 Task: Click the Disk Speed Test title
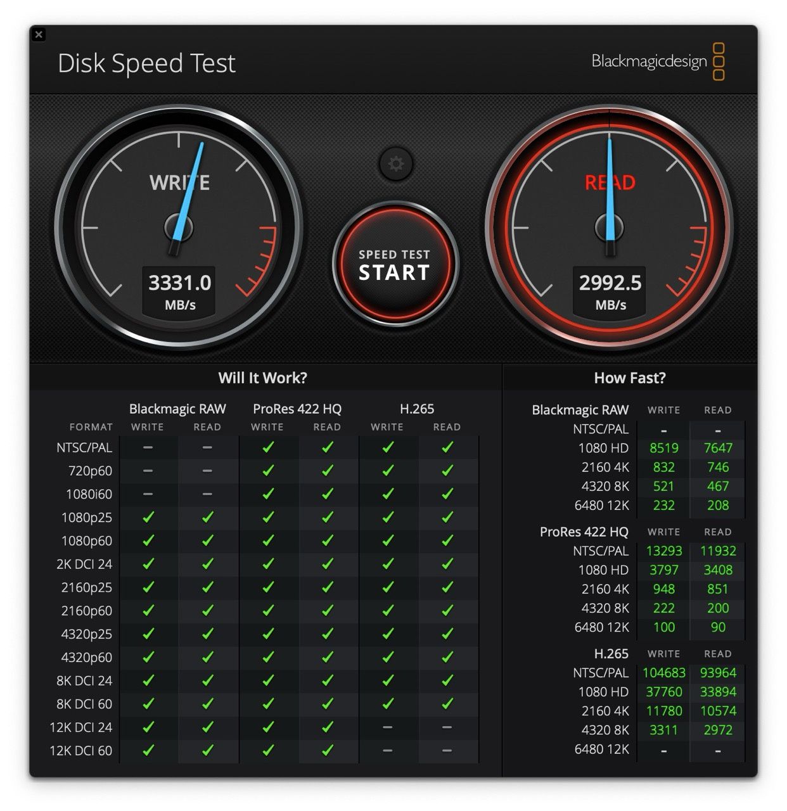[146, 63]
